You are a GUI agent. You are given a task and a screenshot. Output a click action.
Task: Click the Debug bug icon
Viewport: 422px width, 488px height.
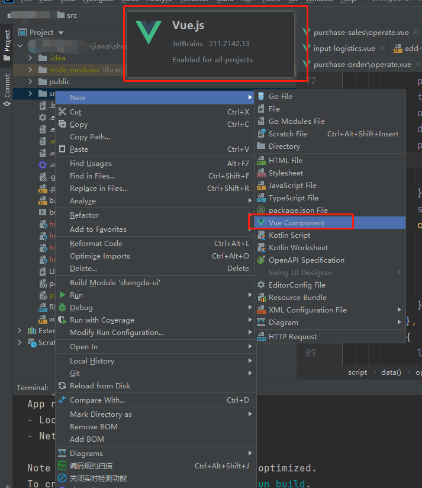(x=62, y=308)
